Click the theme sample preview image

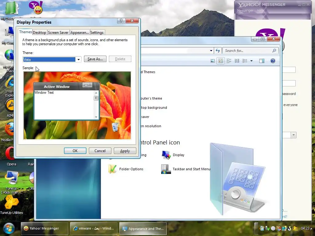[77, 105]
